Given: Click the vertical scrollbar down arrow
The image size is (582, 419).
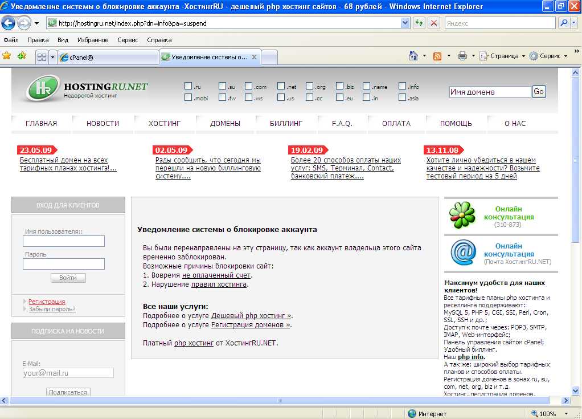Looking at the screenshot, I should point(576,390).
